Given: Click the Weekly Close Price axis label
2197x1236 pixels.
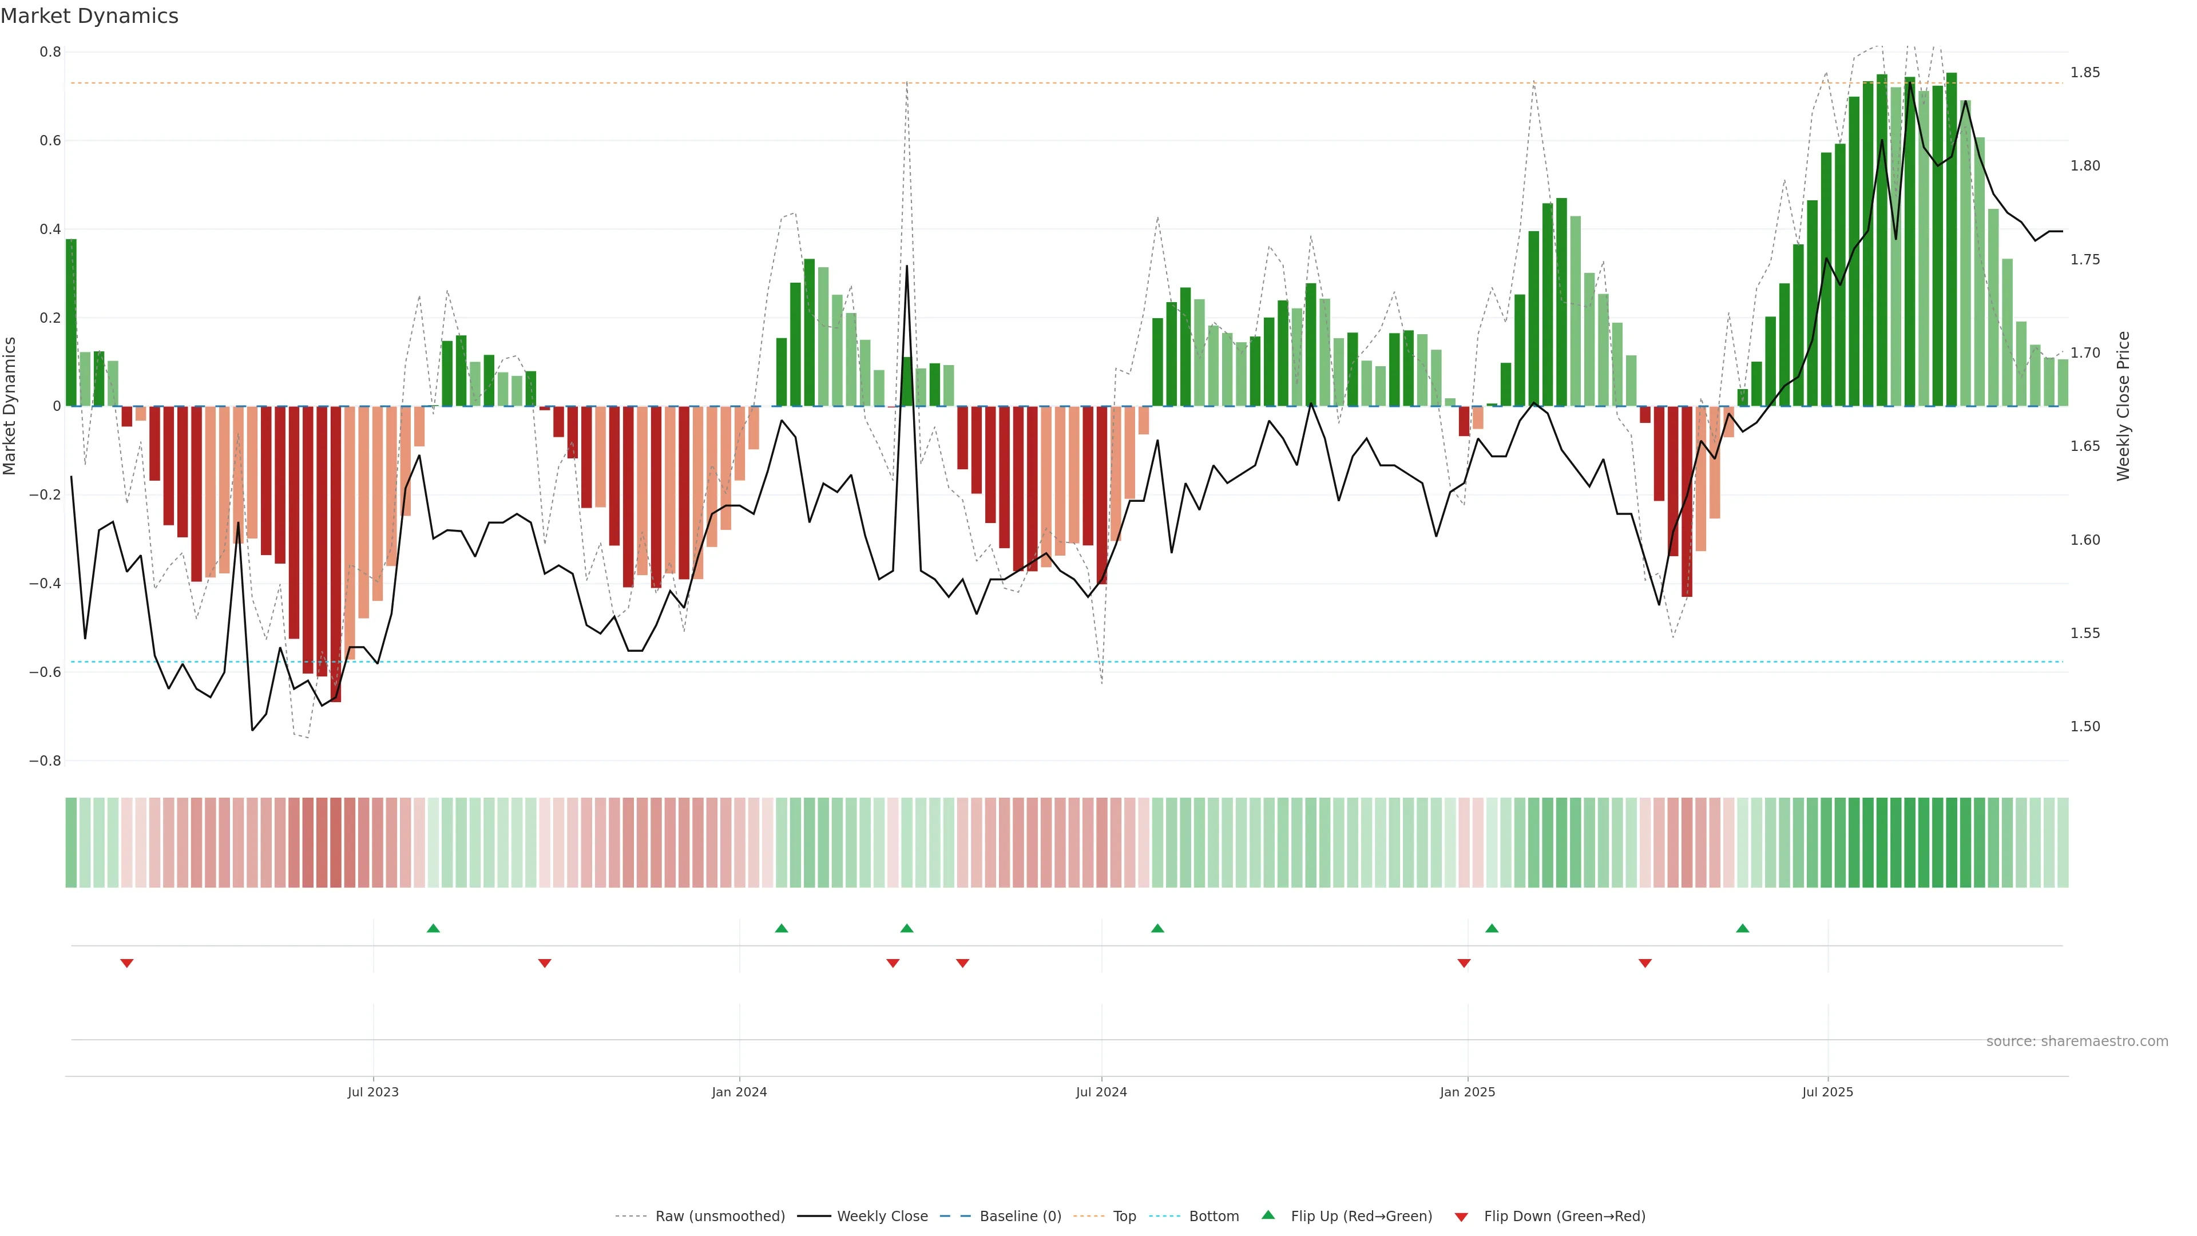Looking at the screenshot, I should tap(2123, 406).
